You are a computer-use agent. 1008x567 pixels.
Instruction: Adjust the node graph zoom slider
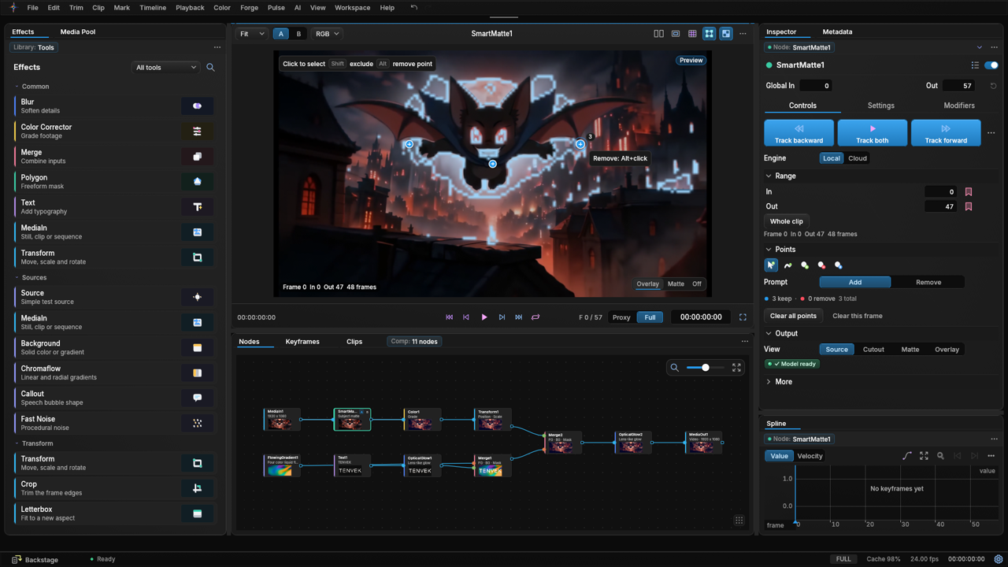click(x=705, y=368)
